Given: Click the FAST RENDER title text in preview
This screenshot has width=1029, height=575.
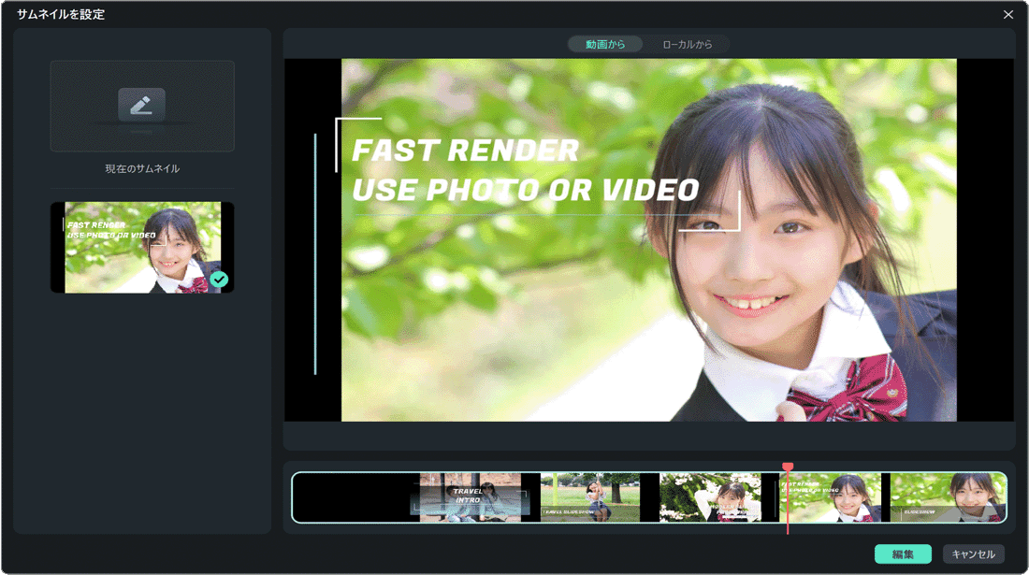Looking at the screenshot, I should 465,151.
